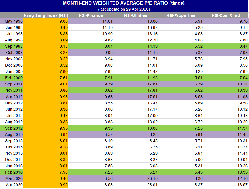The height and width of the screenshot is (189, 249).
Task: Select the May 1998 row label
Action: tap(14, 21)
